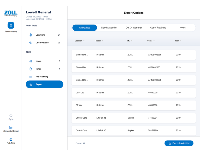200x150 pixels.
Task: Switch to the Notes filter tab
Action: 183,28
